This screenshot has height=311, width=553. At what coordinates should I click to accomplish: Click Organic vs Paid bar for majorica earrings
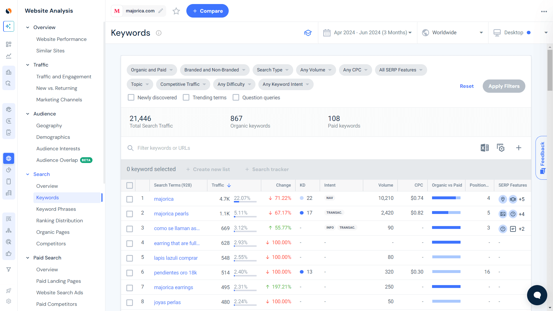click(446, 287)
